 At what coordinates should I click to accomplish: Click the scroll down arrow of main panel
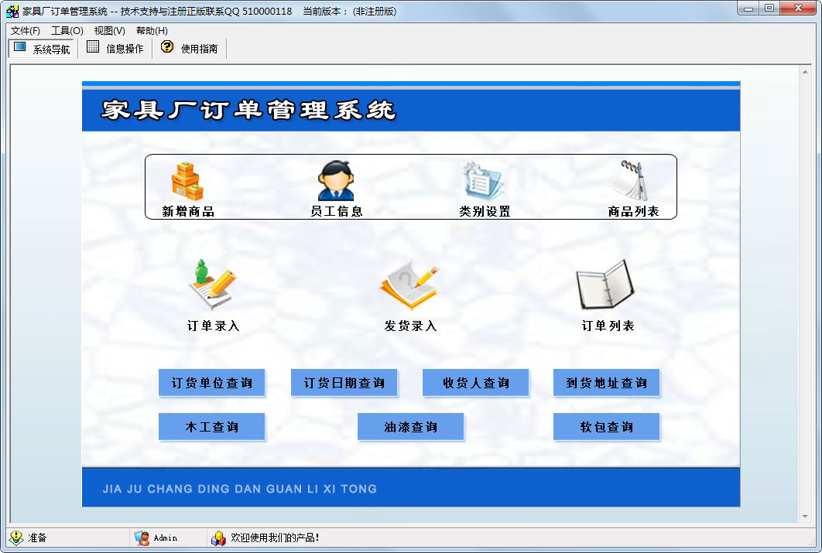[x=805, y=517]
